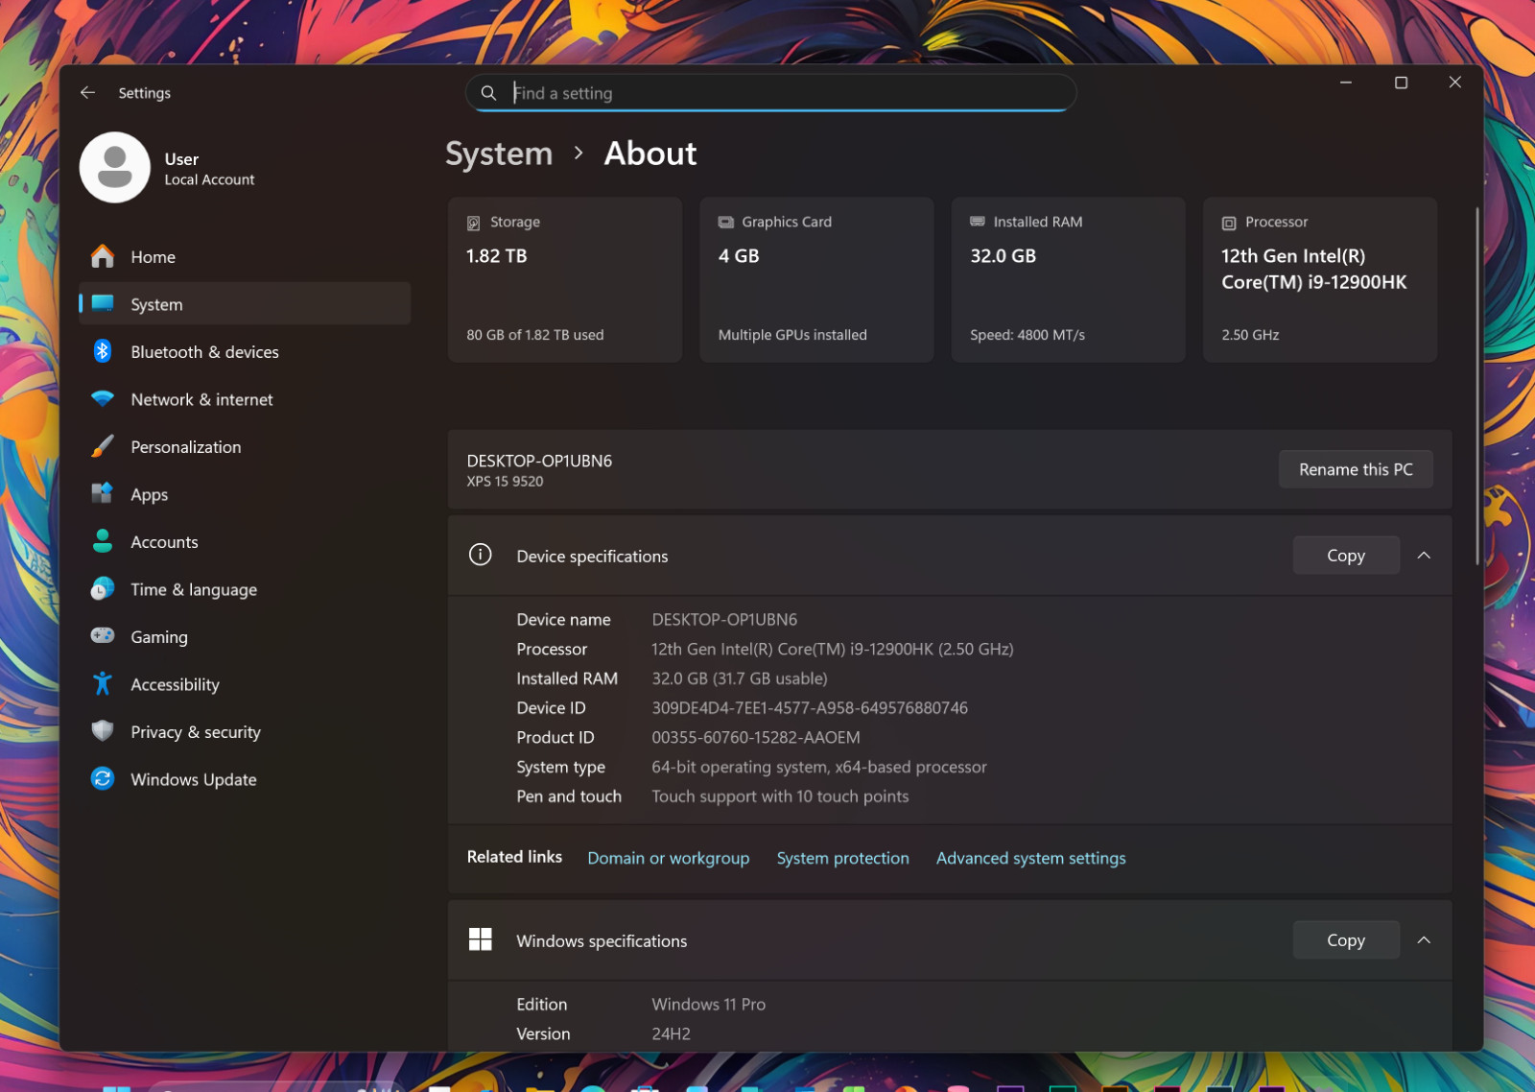
Task: Go to System in the breadcrumb
Action: 499,154
